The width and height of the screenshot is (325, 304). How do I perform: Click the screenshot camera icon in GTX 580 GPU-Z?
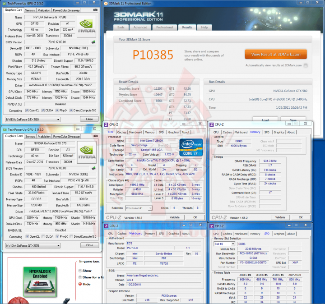pyautogui.click(x=95, y=10)
